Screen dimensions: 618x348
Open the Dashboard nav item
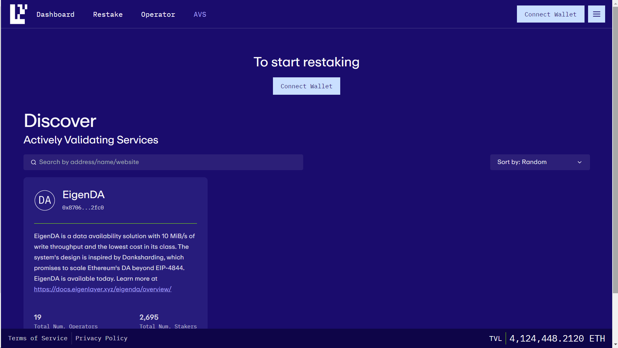pyautogui.click(x=55, y=15)
